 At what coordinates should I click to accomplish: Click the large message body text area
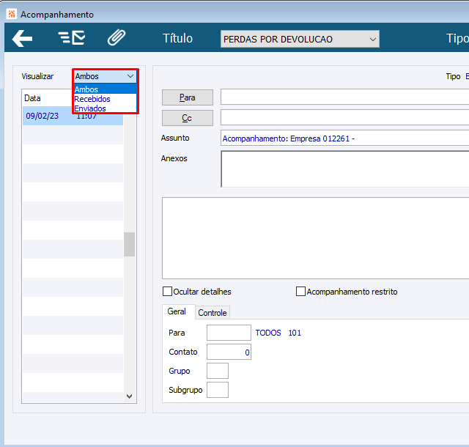(x=316, y=238)
